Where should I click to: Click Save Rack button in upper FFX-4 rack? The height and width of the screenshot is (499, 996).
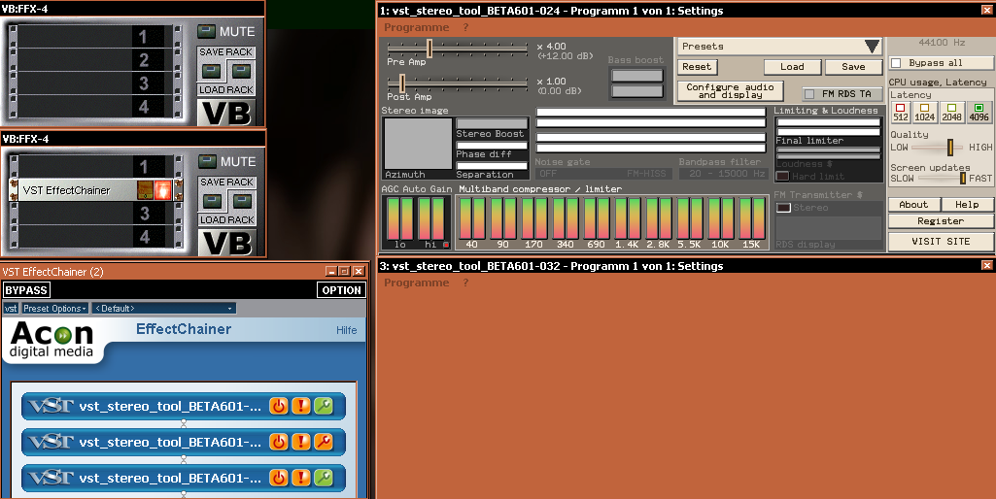(x=212, y=71)
